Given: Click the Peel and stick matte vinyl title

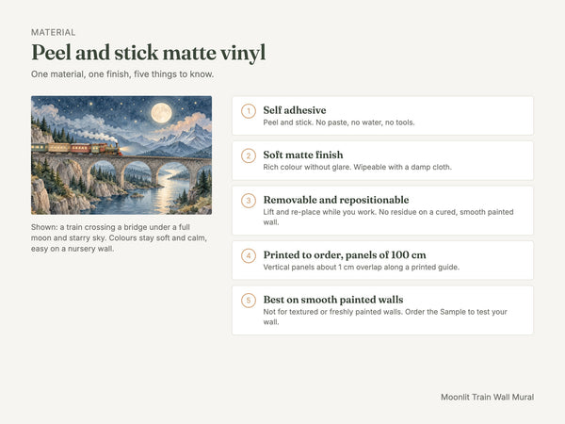Looking at the screenshot, I should click(x=149, y=53).
